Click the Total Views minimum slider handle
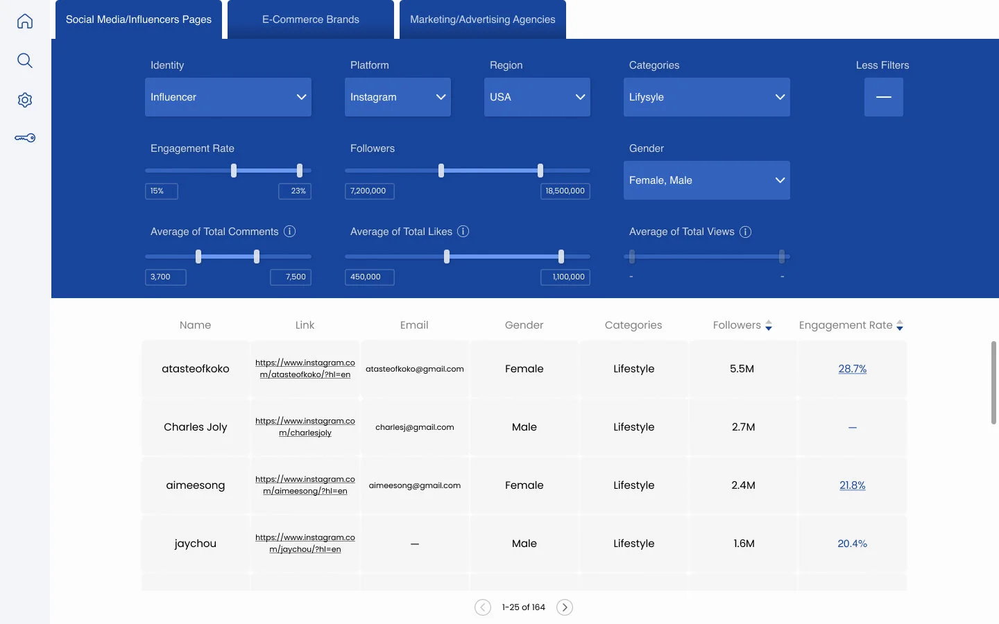 tap(632, 257)
